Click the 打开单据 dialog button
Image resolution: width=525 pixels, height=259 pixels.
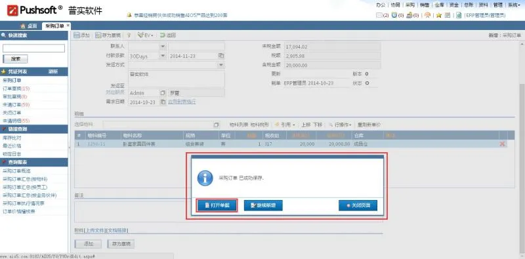[217, 205]
